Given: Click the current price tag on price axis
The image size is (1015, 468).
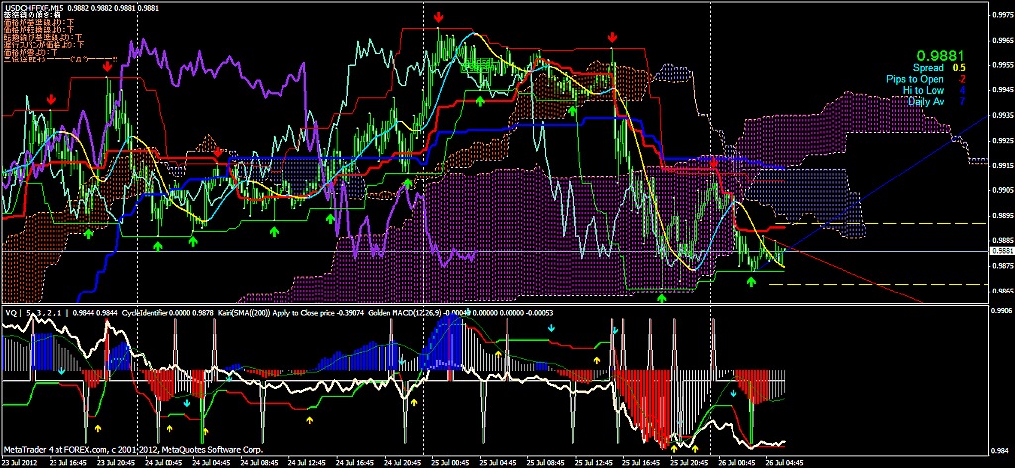Looking at the screenshot, I should (1000, 252).
